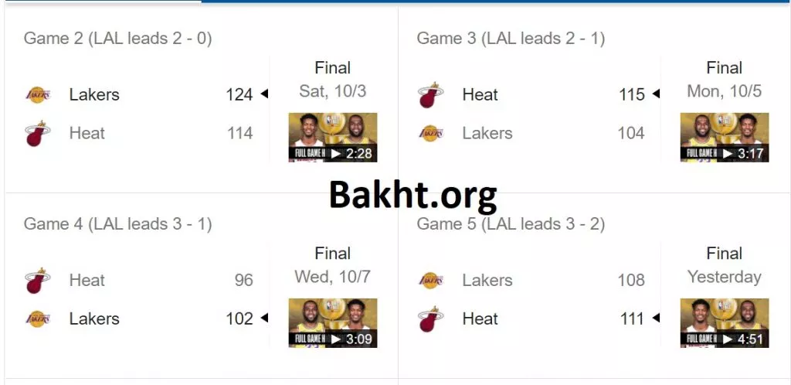Click the Heat logo in Game 4
Image resolution: width=791 pixels, height=385 pixels.
coord(37,281)
